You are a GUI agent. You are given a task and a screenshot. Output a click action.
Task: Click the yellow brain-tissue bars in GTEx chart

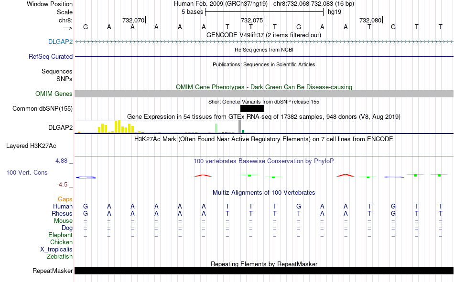[116, 126]
